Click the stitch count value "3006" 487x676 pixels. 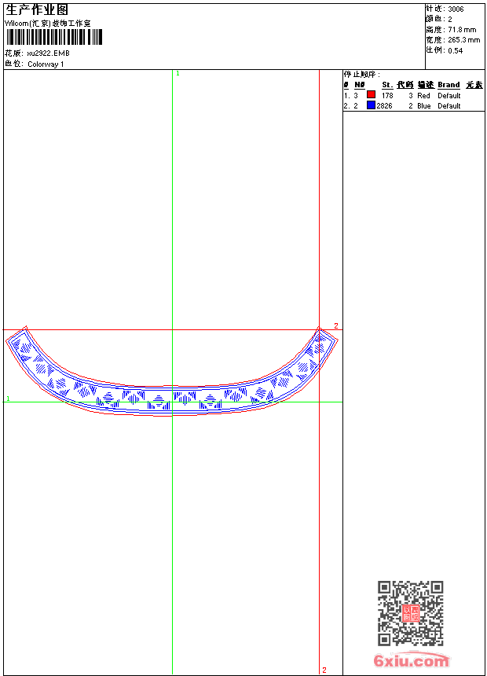(456, 9)
